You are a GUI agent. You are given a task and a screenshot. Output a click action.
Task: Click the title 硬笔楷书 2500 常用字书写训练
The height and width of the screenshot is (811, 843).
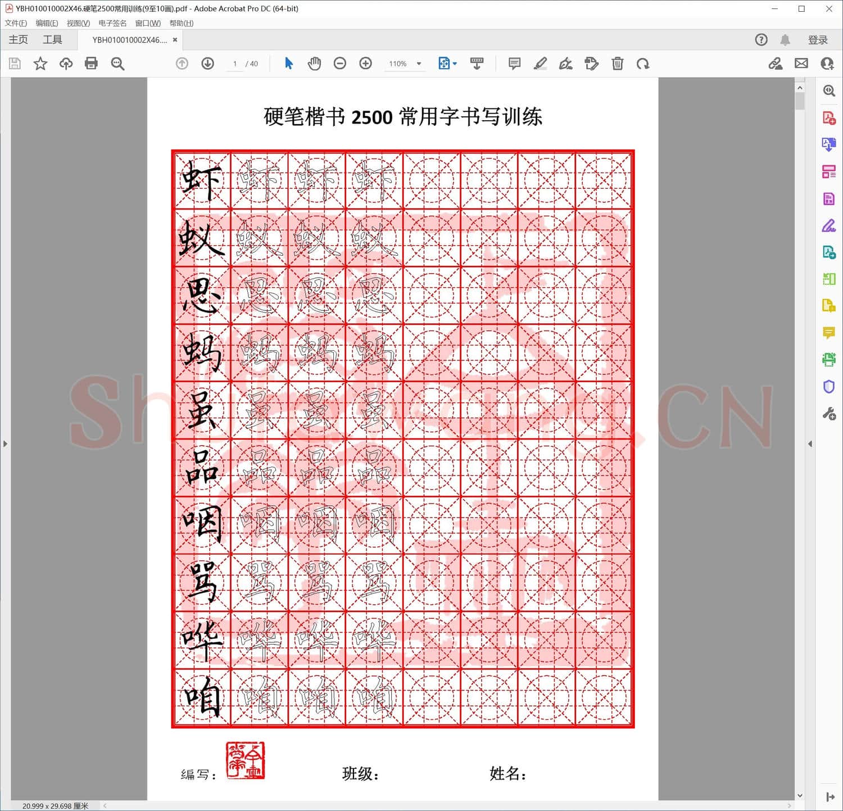[x=403, y=117]
